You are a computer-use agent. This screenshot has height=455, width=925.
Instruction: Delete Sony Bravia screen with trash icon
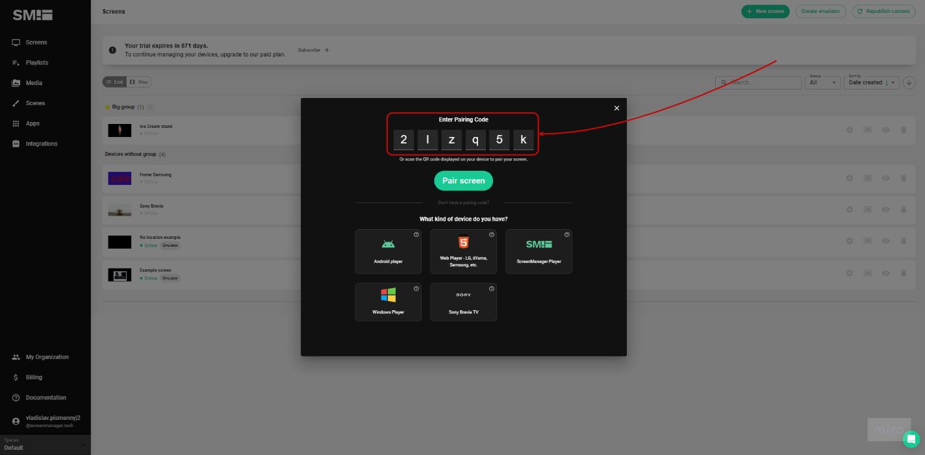click(x=904, y=210)
